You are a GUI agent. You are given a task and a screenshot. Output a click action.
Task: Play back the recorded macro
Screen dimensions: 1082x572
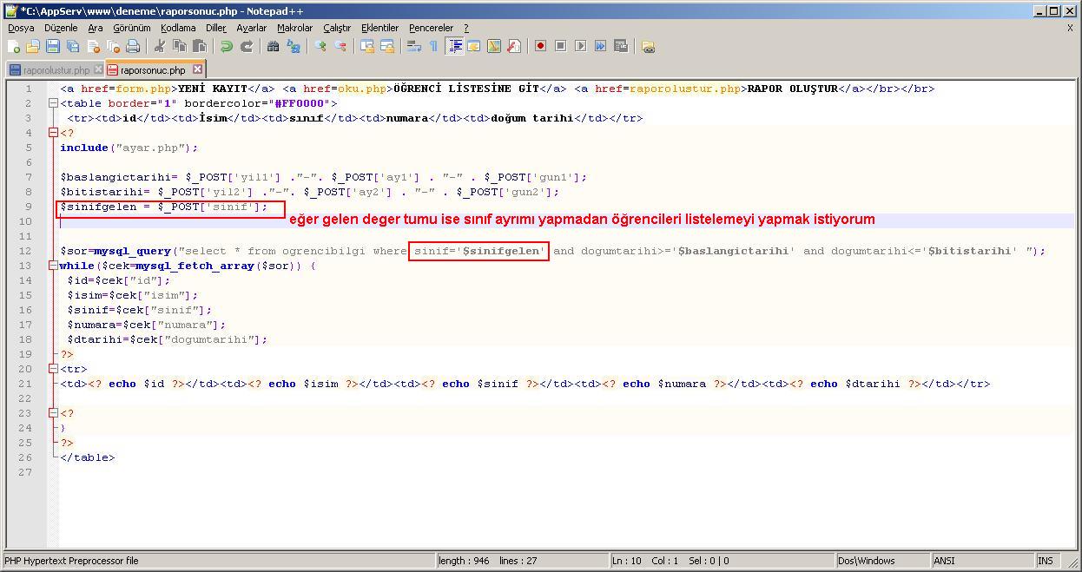click(x=580, y=46)
